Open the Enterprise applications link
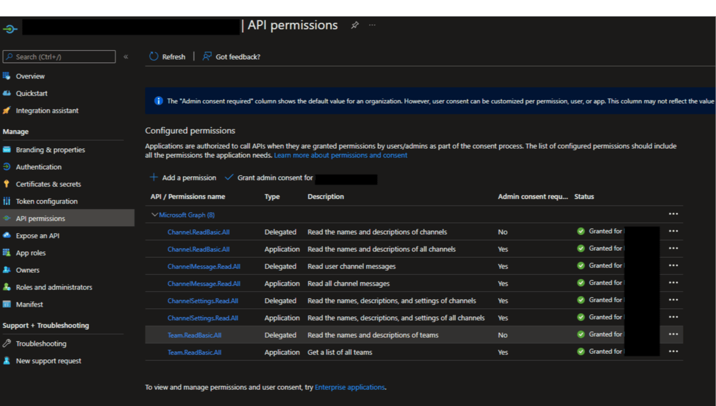Image resolution: width=716 pixels, height=406 pixels. click(x=350, y=387)
